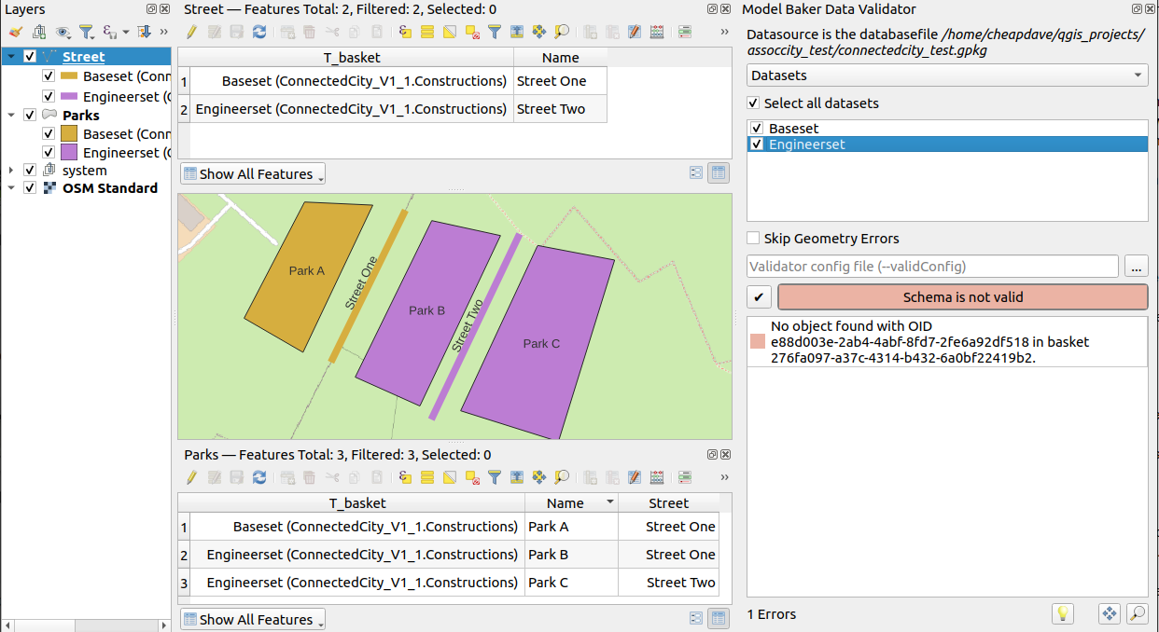Invert selection in Parks table toolbar
This screenshot has height=632, width=1159.
[x=450, y=477]
